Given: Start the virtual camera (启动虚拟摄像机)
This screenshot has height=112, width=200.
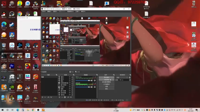Looking at the screenshot, I should (106, 82).
